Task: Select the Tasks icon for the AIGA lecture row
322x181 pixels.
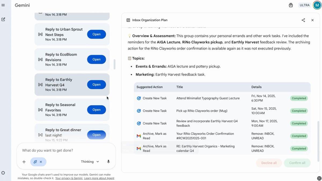Action: click(138, 98)
